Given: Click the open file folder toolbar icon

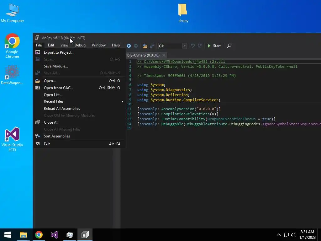Looking at the screenshot, I should tap(145, 46).
